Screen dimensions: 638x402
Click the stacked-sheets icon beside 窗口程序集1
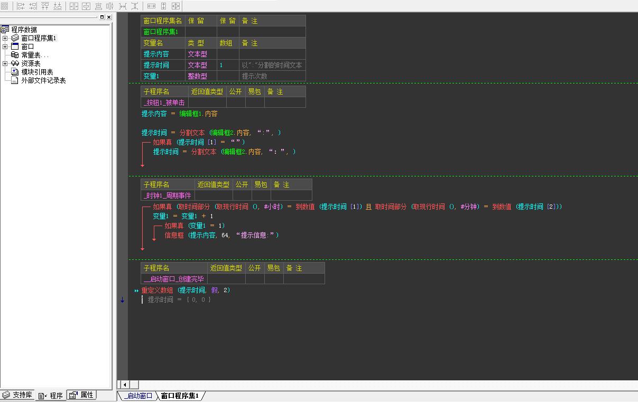coord(15,38)
